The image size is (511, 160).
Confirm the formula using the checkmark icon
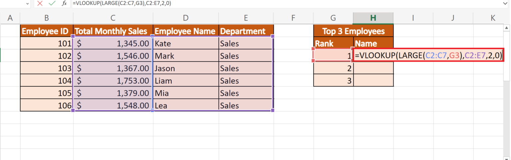52,3
